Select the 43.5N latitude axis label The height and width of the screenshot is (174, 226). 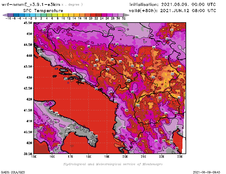28,66
